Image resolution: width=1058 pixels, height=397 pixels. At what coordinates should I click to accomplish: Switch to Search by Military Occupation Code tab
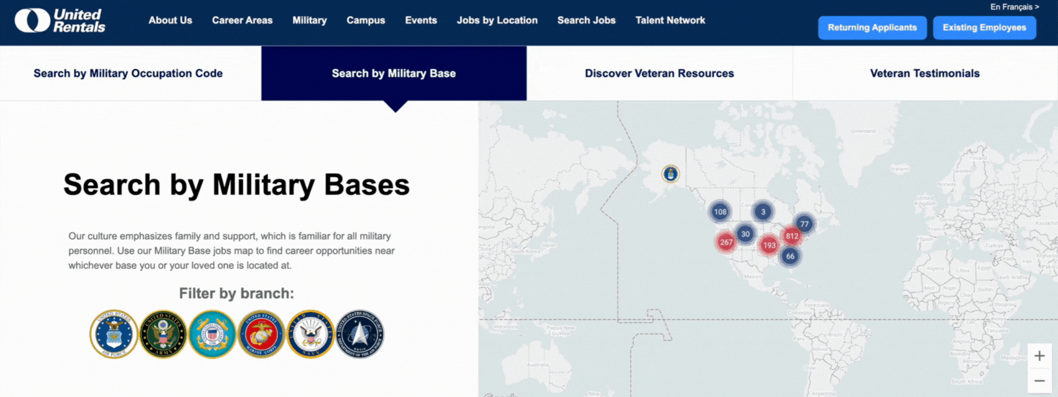tap(131, 73)
